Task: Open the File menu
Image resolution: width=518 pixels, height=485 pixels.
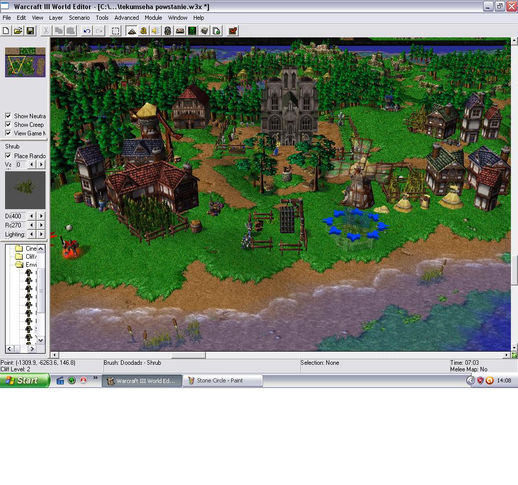Action: pyautogui.click(x=7, y=18)
